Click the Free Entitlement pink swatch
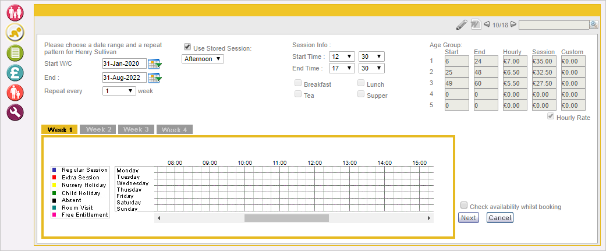The width and height of the screenshot is (606, 251). click(54, 215)
